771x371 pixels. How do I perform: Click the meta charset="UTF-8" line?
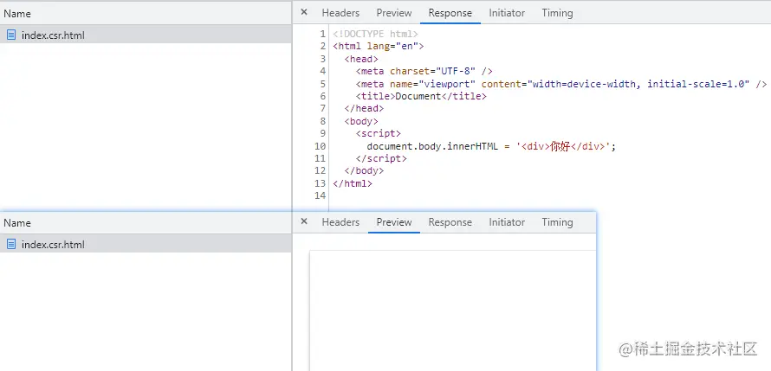point(424,71)
